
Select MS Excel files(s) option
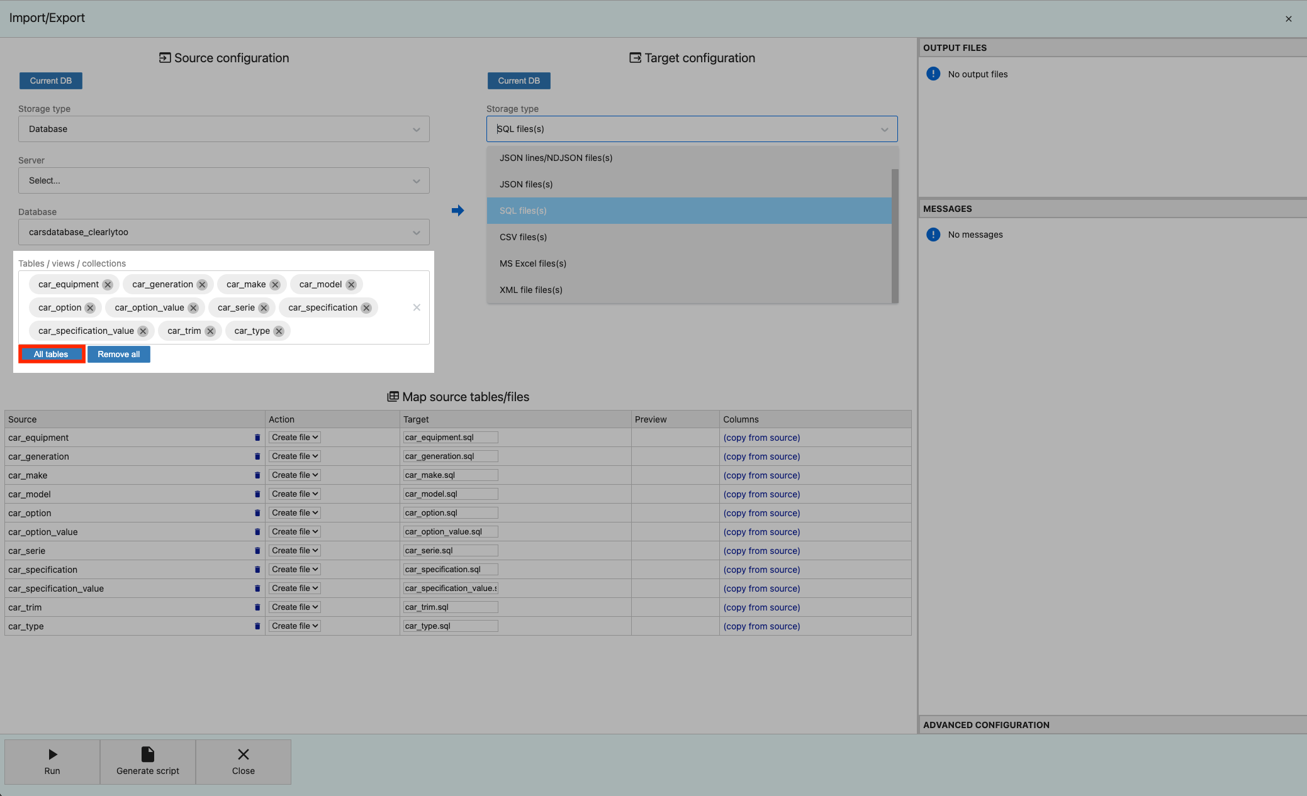(x=532, y=263)
